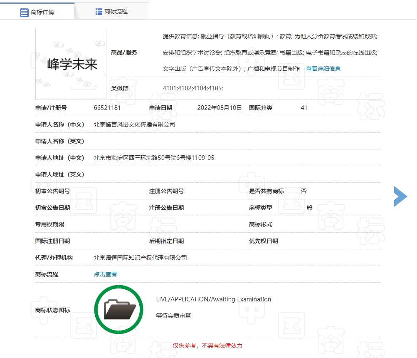Click the 商品/服务 label
417x358 pixels.
(x=124, y=52)
